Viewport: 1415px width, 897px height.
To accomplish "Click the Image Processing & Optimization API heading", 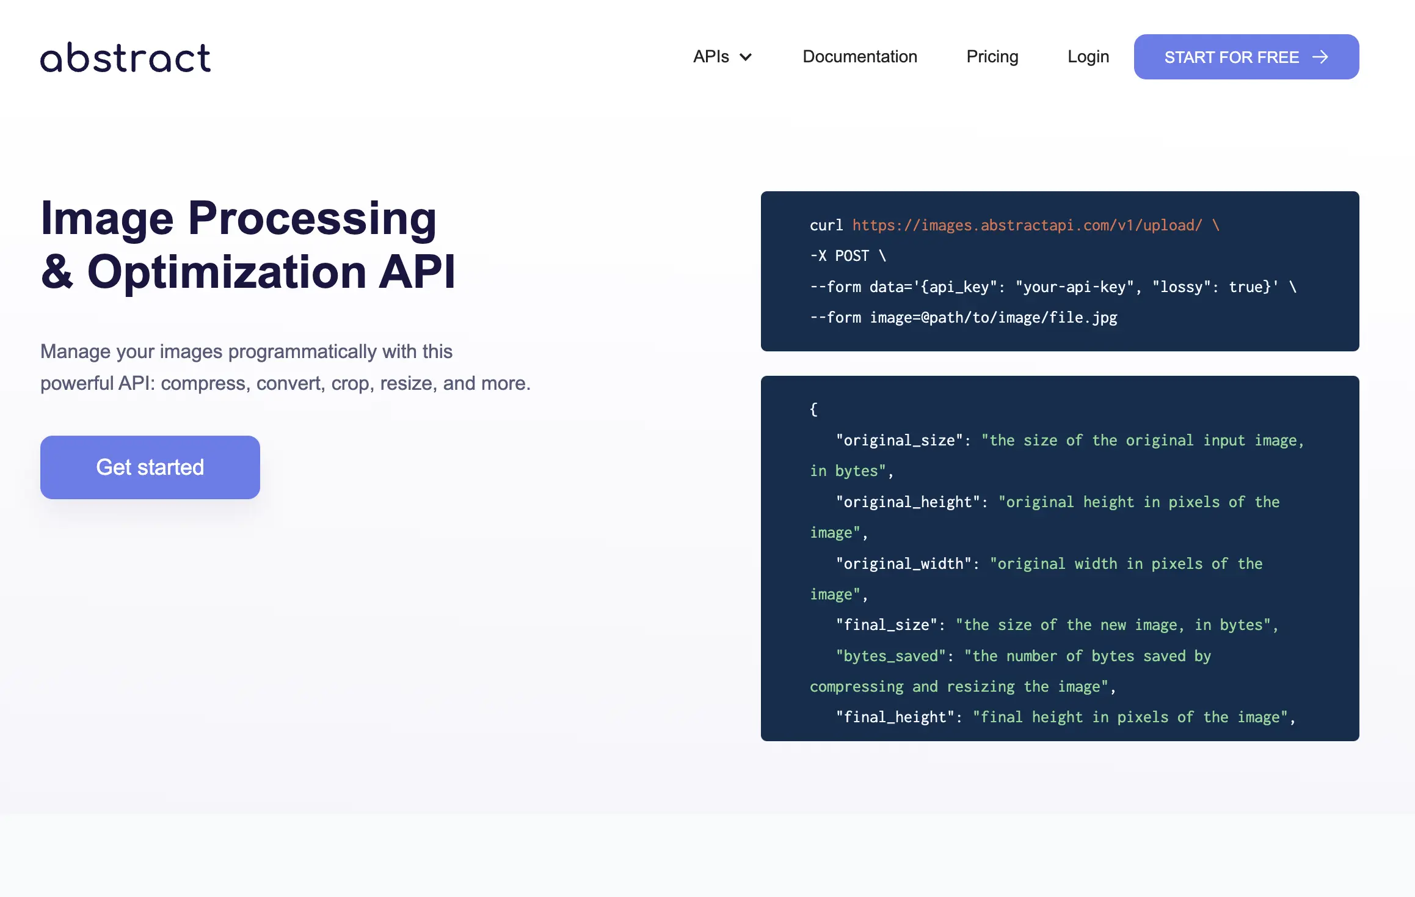I will click(x=247, y=244).
